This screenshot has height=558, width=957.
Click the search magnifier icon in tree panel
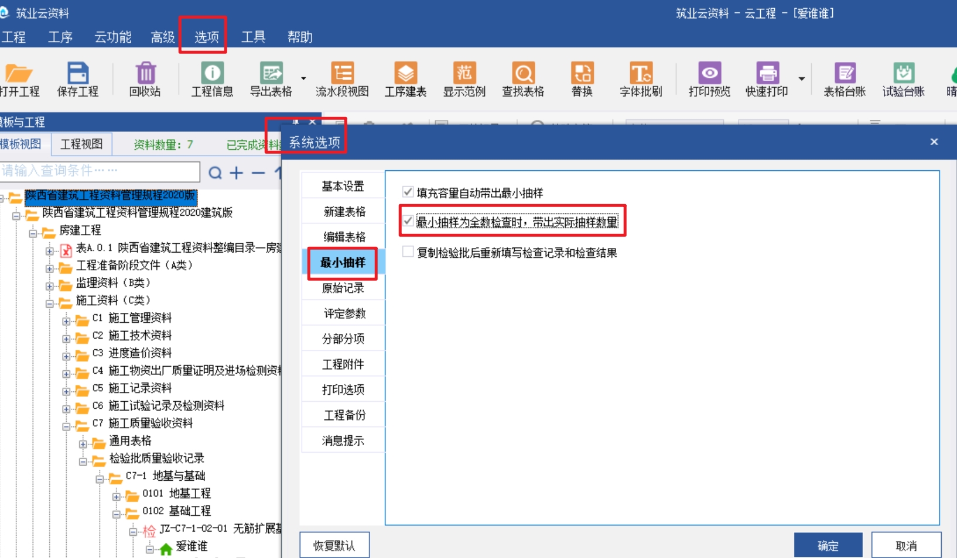[x=216, y=173]
